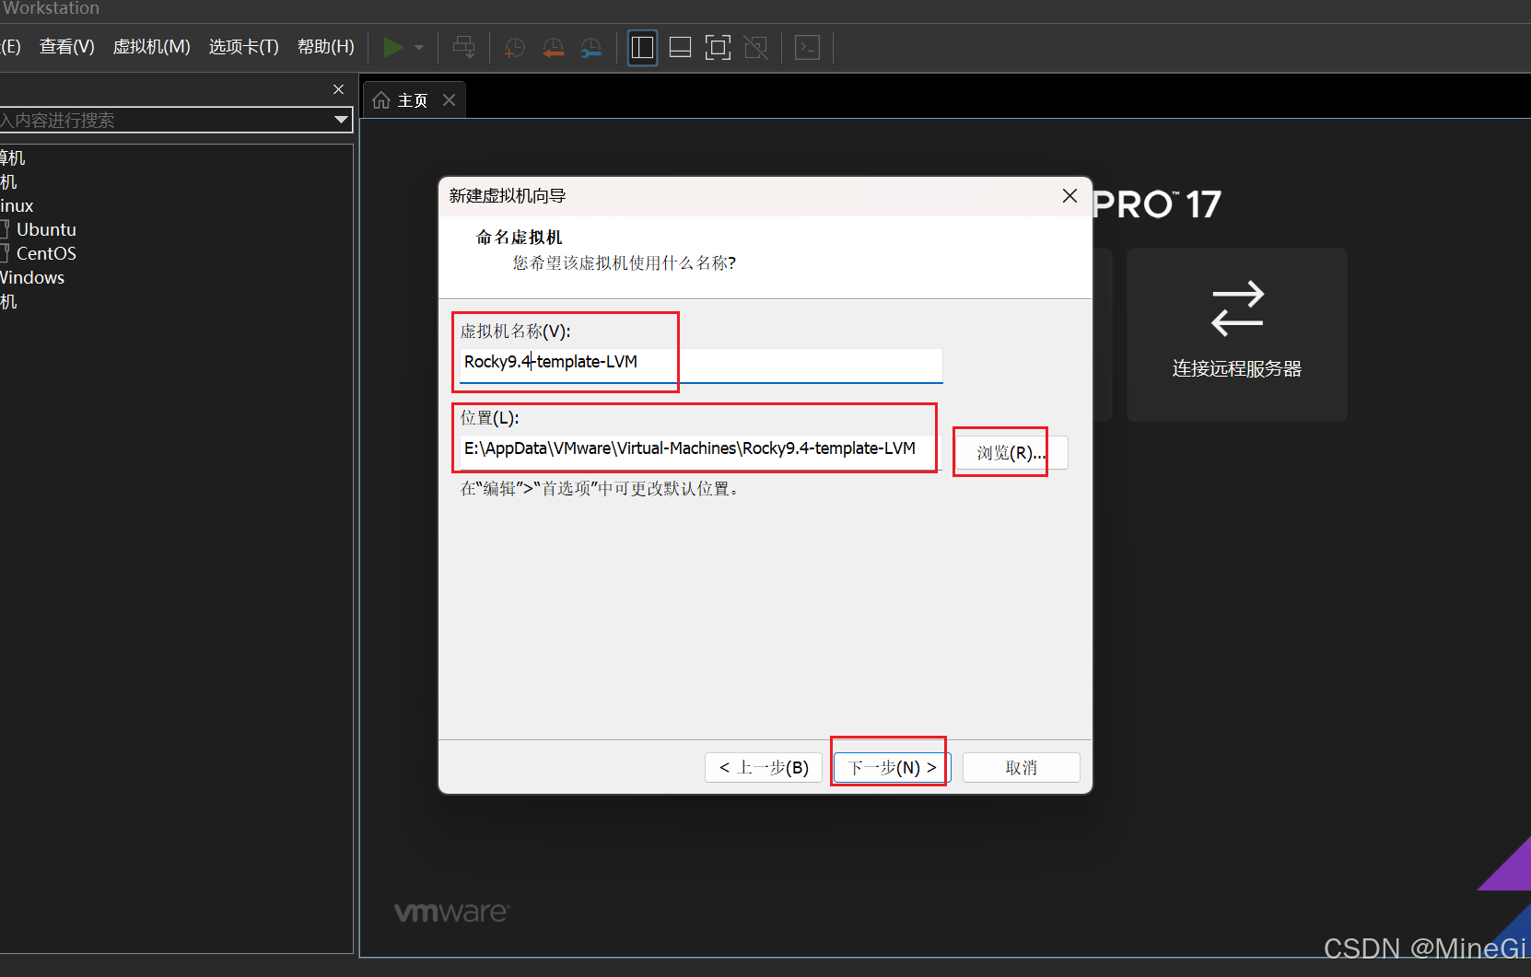Select the inux group in library tree

coord(17,205)
